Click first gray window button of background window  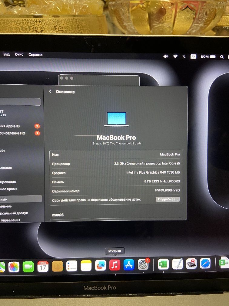(x=62, y=78)
